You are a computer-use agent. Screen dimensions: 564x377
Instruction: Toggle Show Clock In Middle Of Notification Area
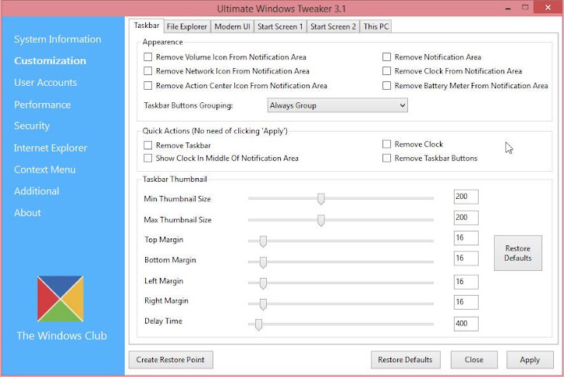click(x=148, y=158)
